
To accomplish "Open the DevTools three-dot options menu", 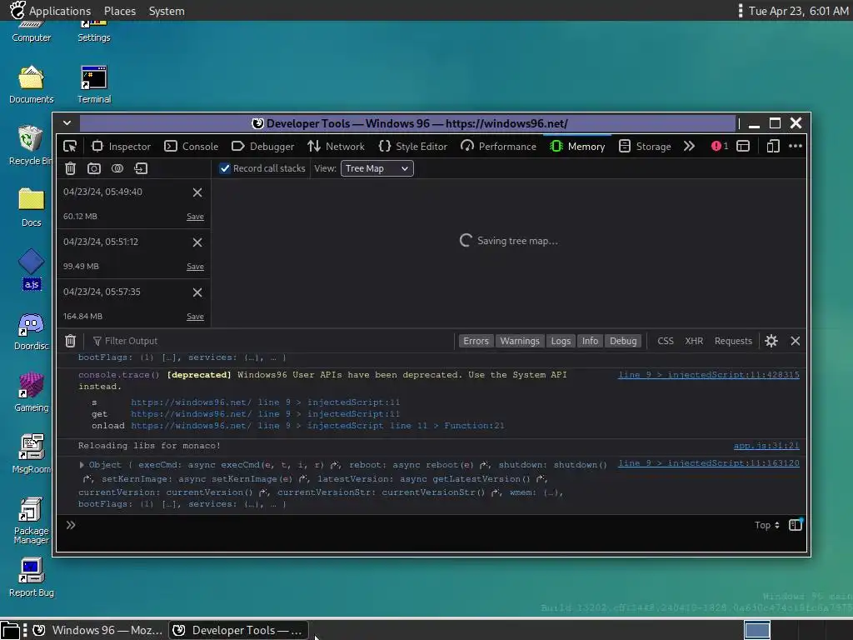I will 796,146.
